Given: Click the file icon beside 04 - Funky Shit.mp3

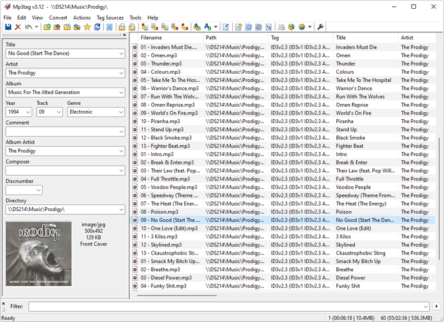Looking at the screenshot, I should point(135,286).
